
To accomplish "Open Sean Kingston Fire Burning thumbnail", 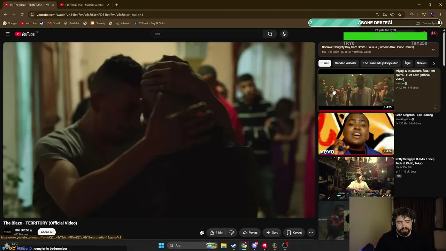I will point(356,134).
